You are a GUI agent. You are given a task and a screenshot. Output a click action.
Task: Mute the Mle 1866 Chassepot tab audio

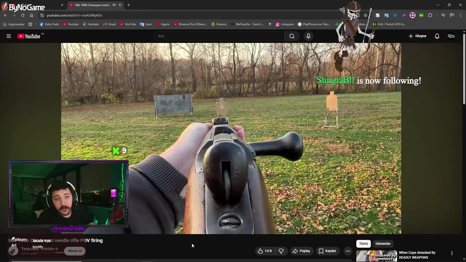pos(114,5)
